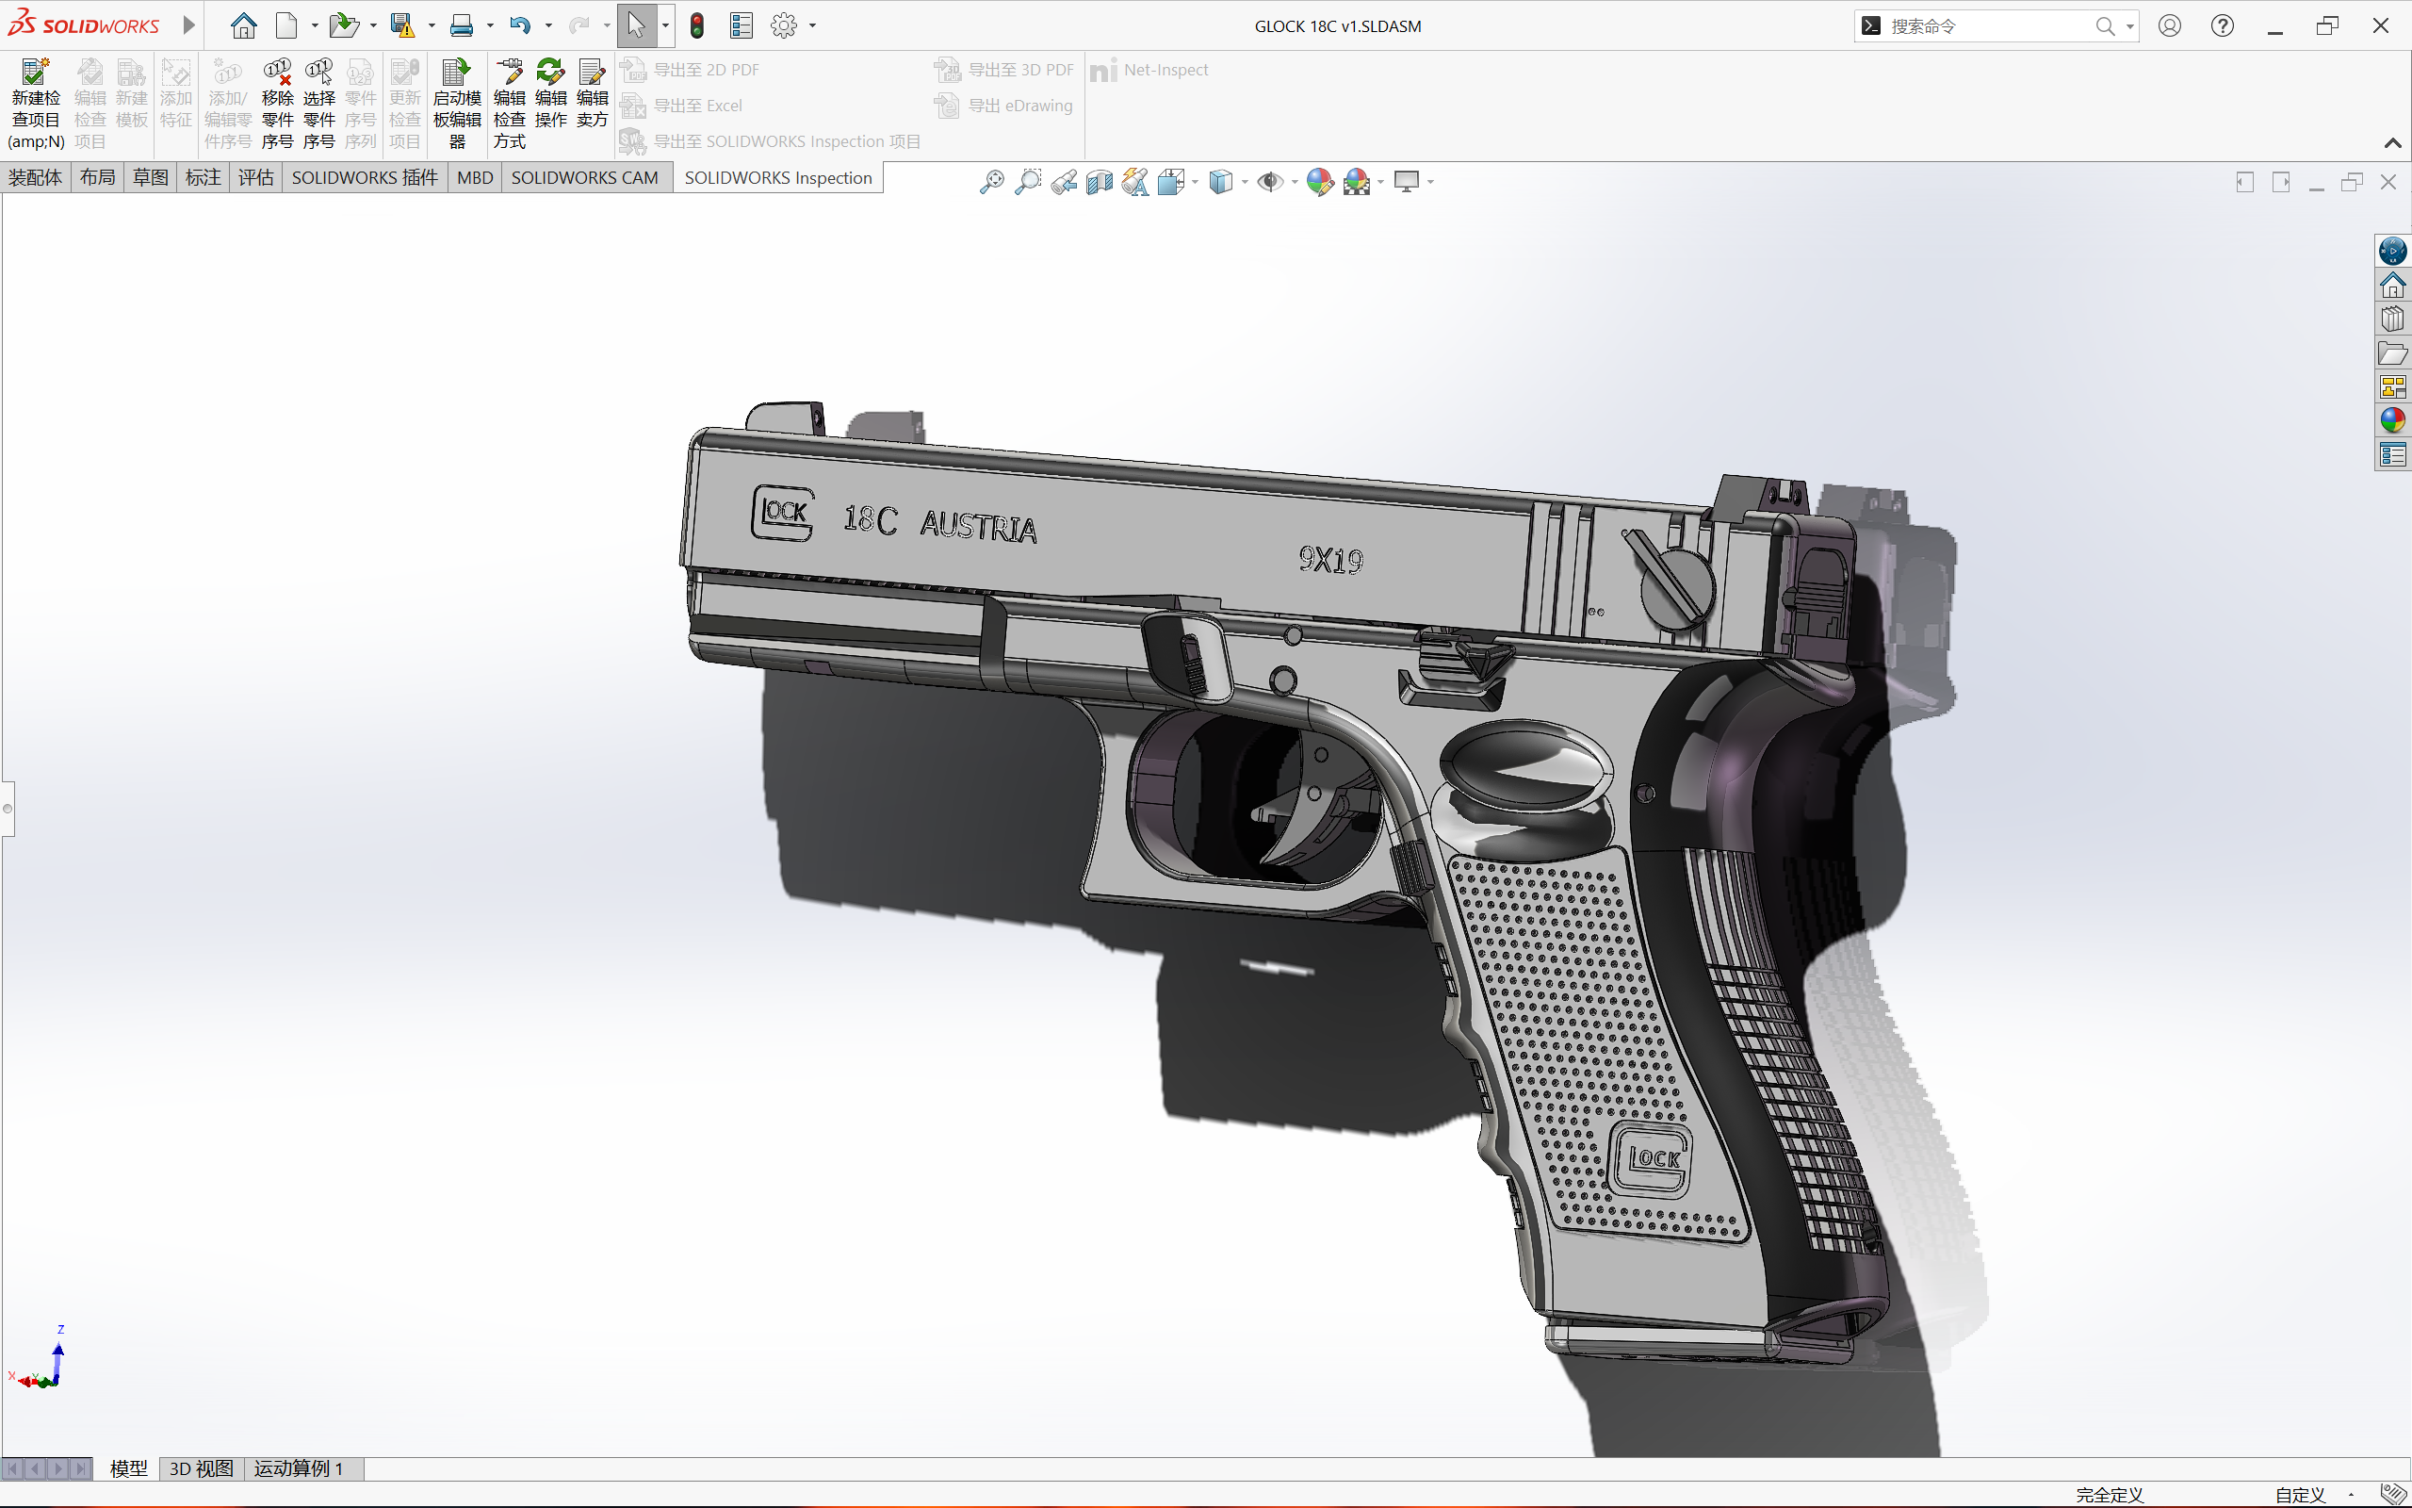The width and height of the screenshot is (2412, 1508).
Task: Expand the Open file dropdown arrow
Action: point(373,26)
